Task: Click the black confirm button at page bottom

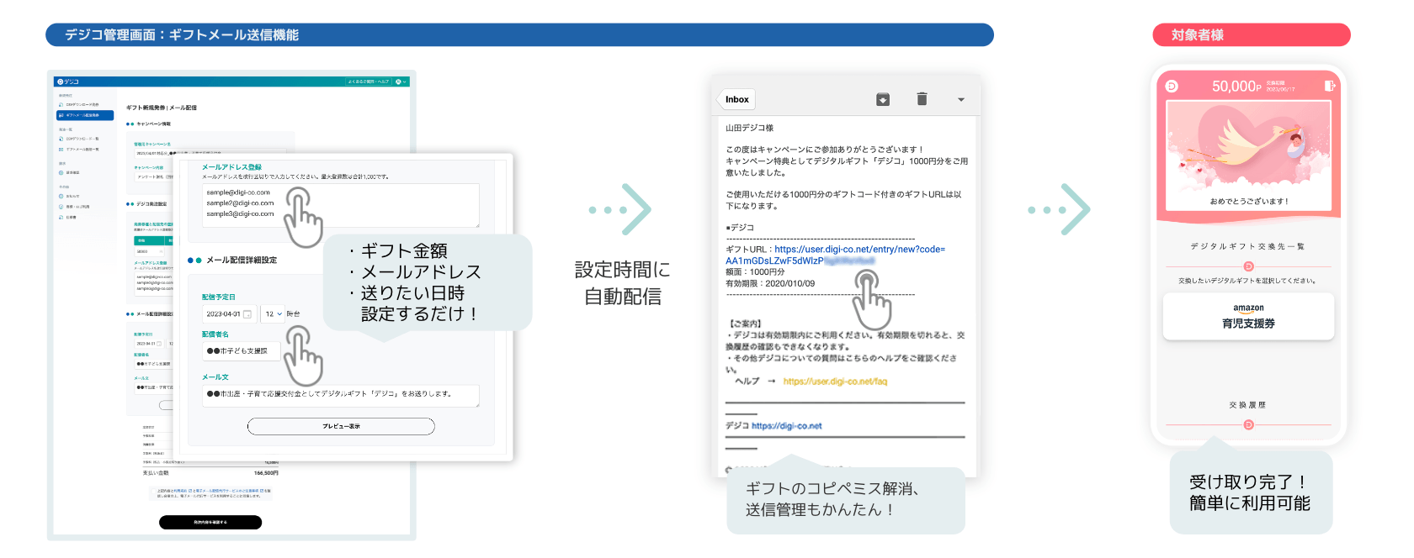Action: point(210,523)
